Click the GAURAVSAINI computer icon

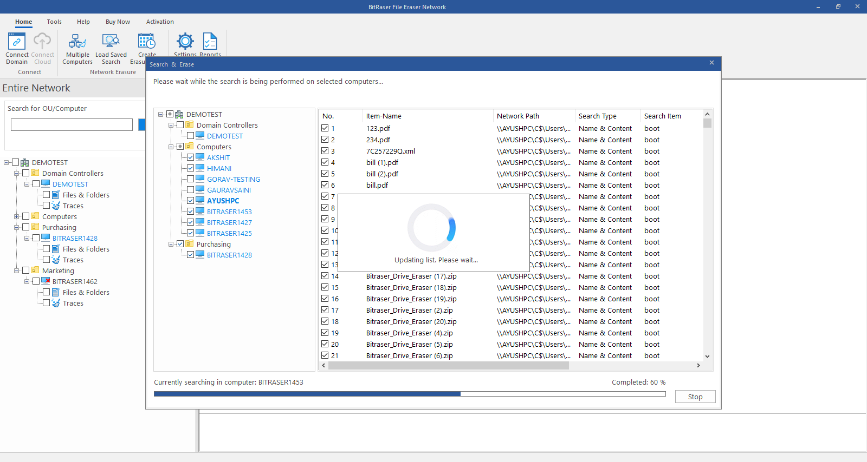[200, 190]
